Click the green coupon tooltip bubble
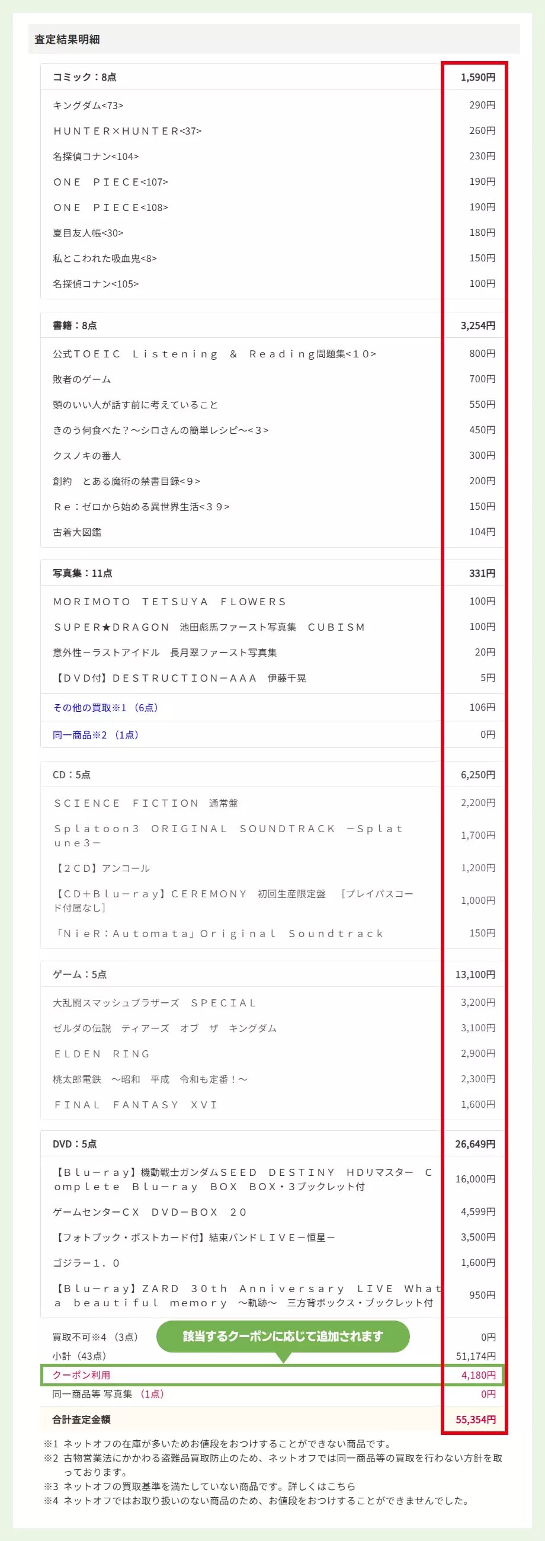 [x=283, y=1337]
